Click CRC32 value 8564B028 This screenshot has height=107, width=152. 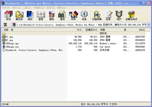pos(140,40)
